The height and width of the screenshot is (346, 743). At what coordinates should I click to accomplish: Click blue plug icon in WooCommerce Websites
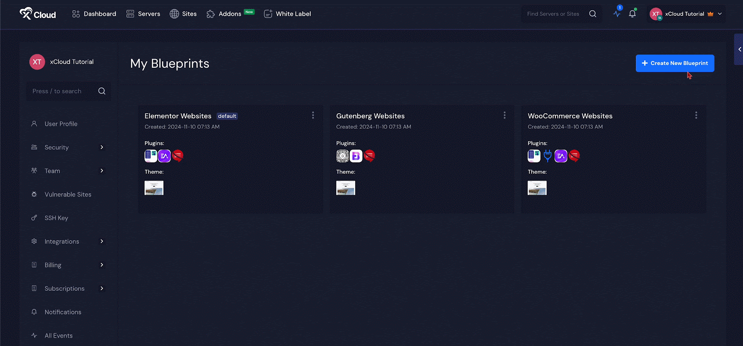pos(547,156)
